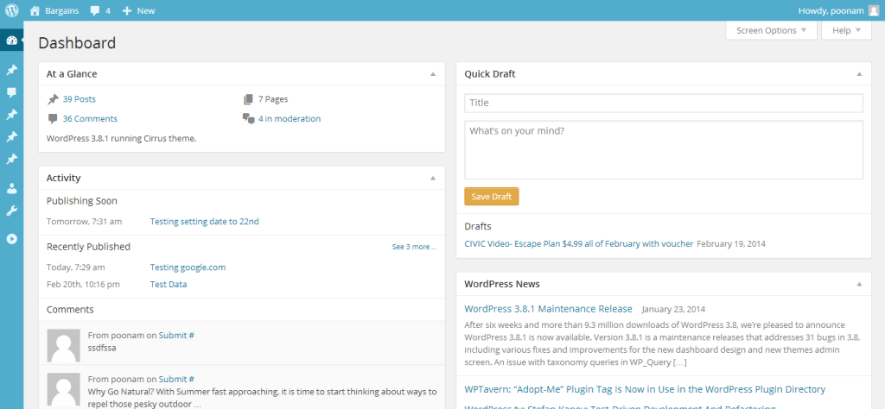Open the Tools wrench icon in sidebar

pyautogui.click(x=12, y=211)
